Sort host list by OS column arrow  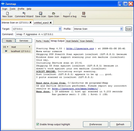click(x=8, y=47)
